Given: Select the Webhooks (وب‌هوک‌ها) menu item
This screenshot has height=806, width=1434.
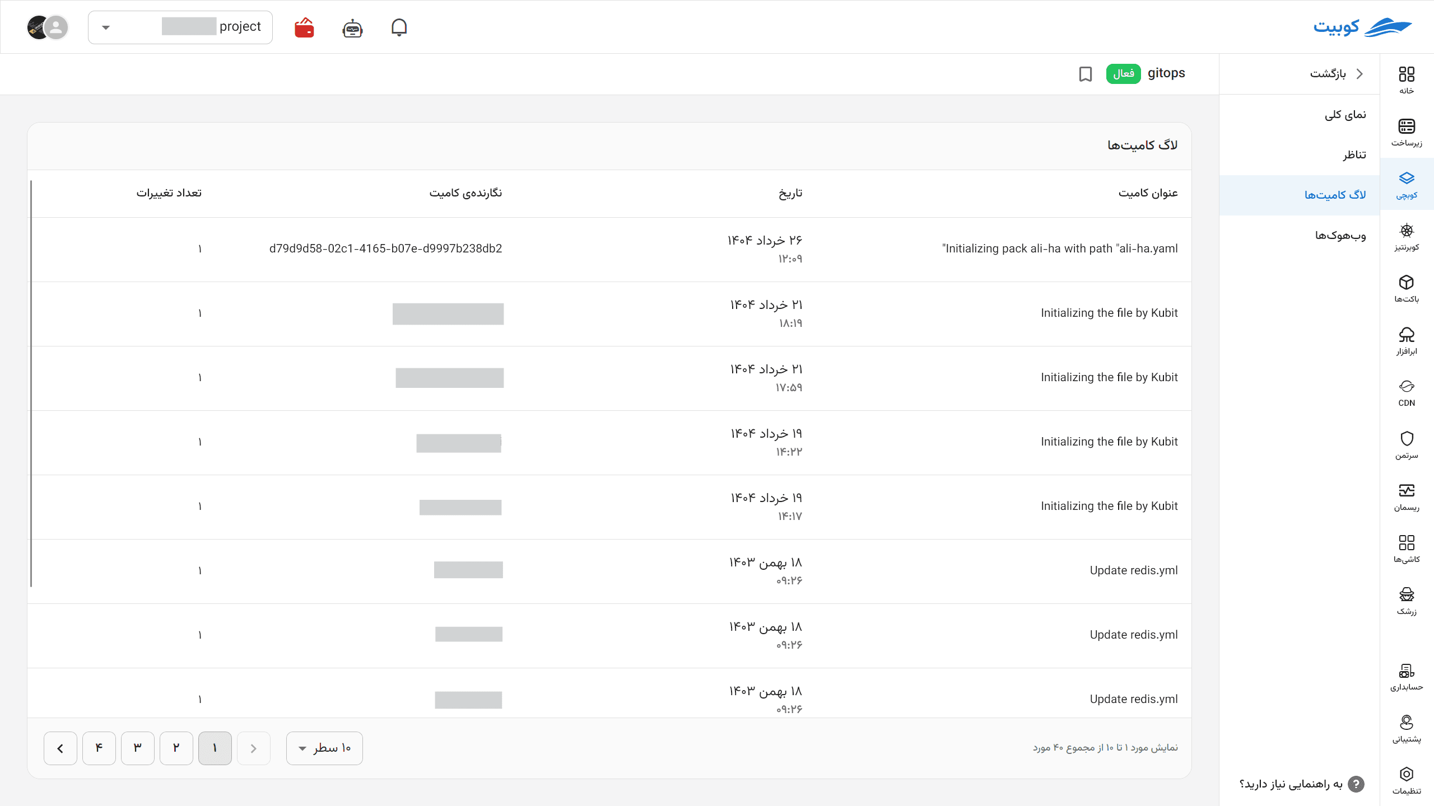Looking at the screenshot, I should [1300, 235].
